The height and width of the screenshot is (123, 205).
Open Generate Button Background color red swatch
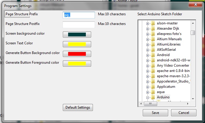pyautogui.click(x=77, y=54)
